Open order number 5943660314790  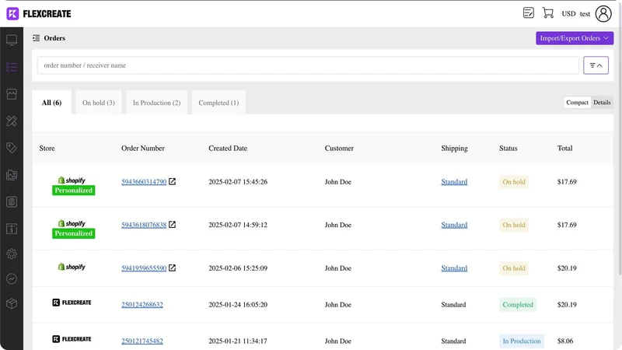tap(144, 182)
